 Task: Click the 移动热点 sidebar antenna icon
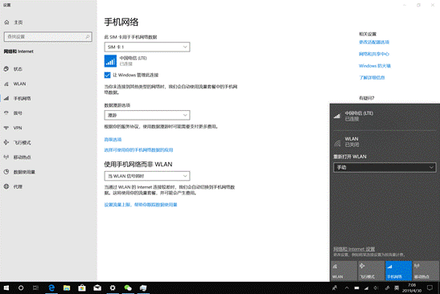click(x=6, y=157)
